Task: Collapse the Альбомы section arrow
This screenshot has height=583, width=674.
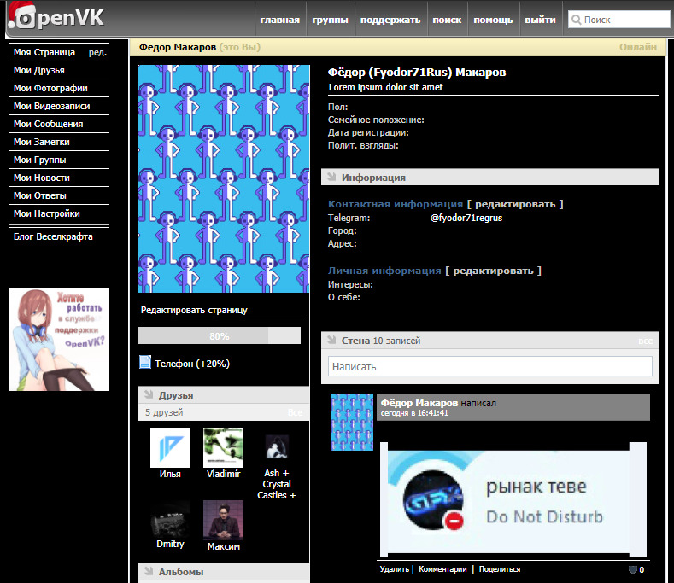Action: (149, 571)
